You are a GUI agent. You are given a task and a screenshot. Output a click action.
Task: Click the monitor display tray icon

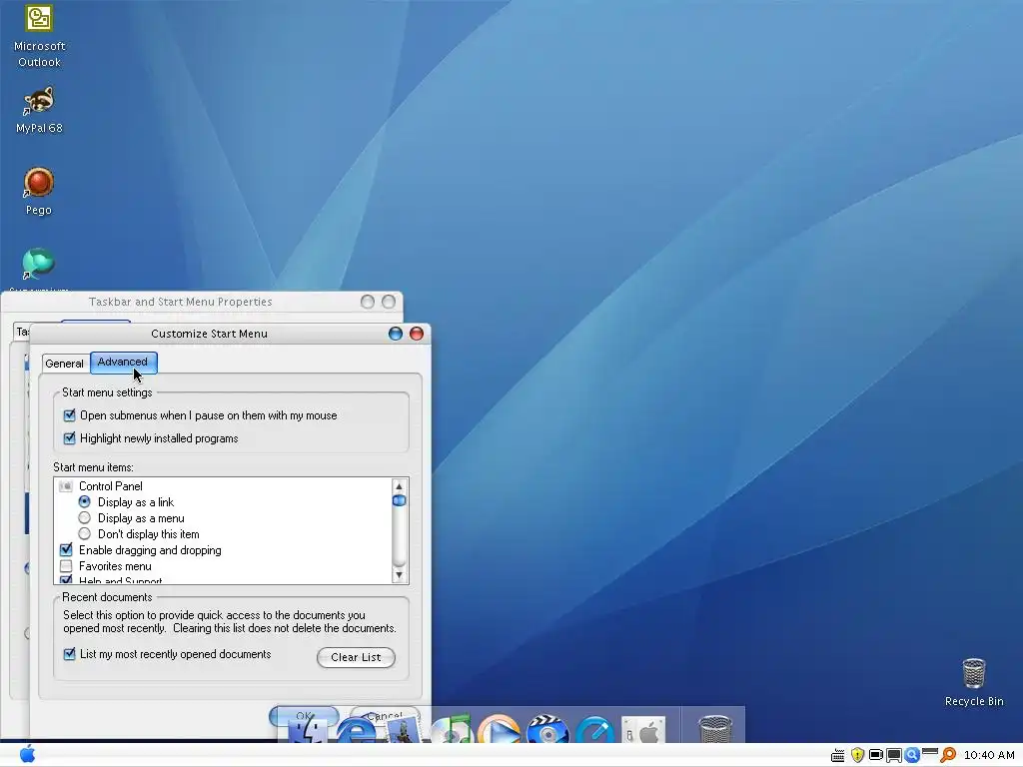click(x=894, y=755)
